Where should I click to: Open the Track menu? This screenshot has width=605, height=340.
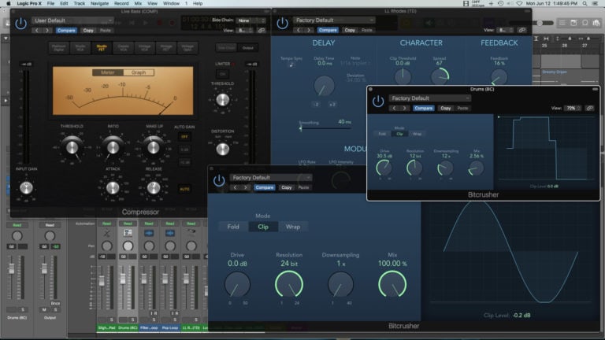(79, 3)
